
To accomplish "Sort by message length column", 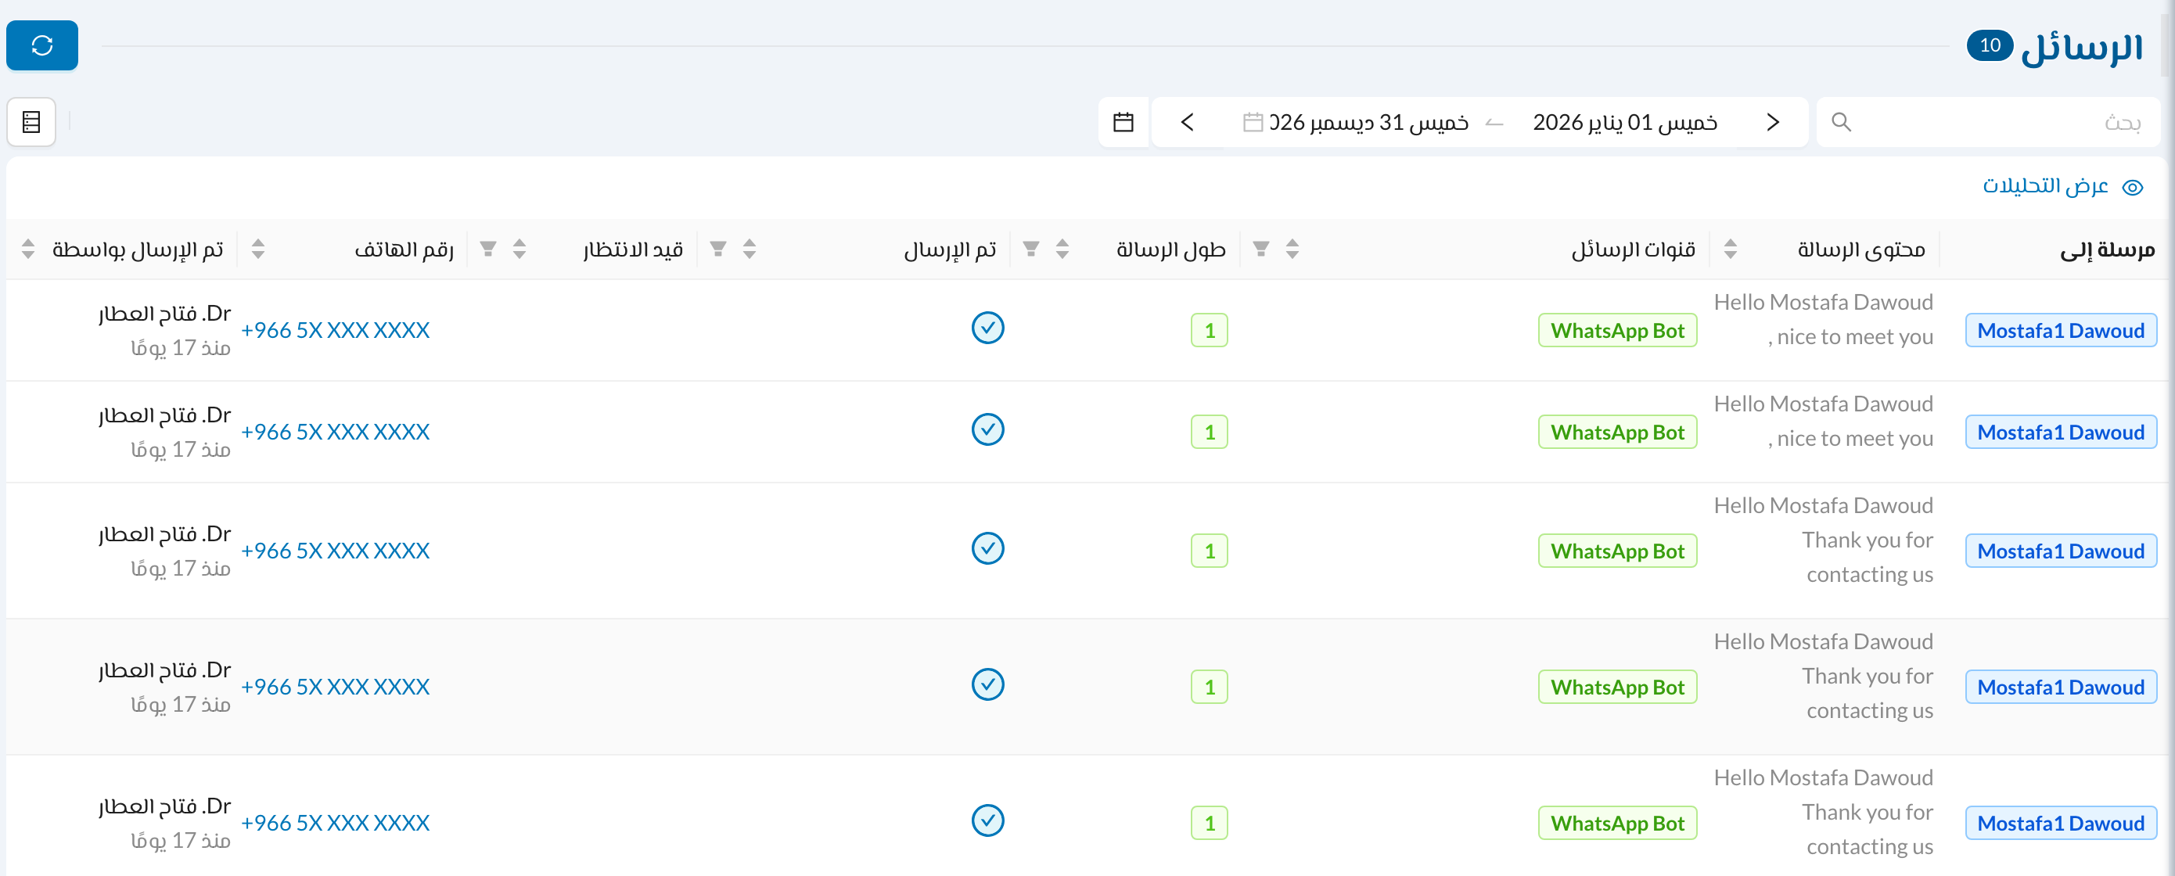I will click(1062, 249).
